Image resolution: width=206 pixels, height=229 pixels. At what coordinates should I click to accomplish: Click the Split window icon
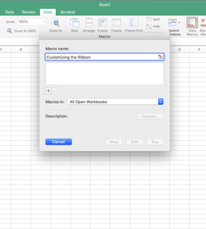[x=149, y=19]
